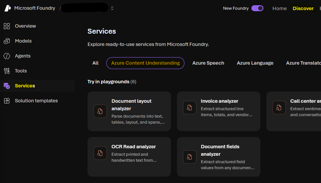321x183 pixels.
Task: Open Agents from the sidebar label
Action: (x=23, y=56)
